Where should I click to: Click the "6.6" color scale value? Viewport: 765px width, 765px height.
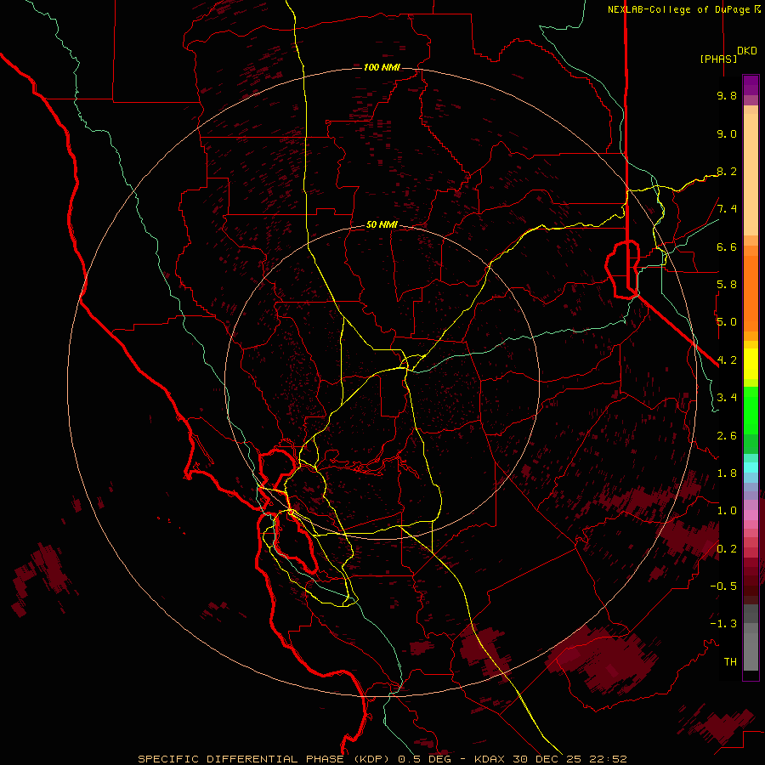(x=727, y=247)
